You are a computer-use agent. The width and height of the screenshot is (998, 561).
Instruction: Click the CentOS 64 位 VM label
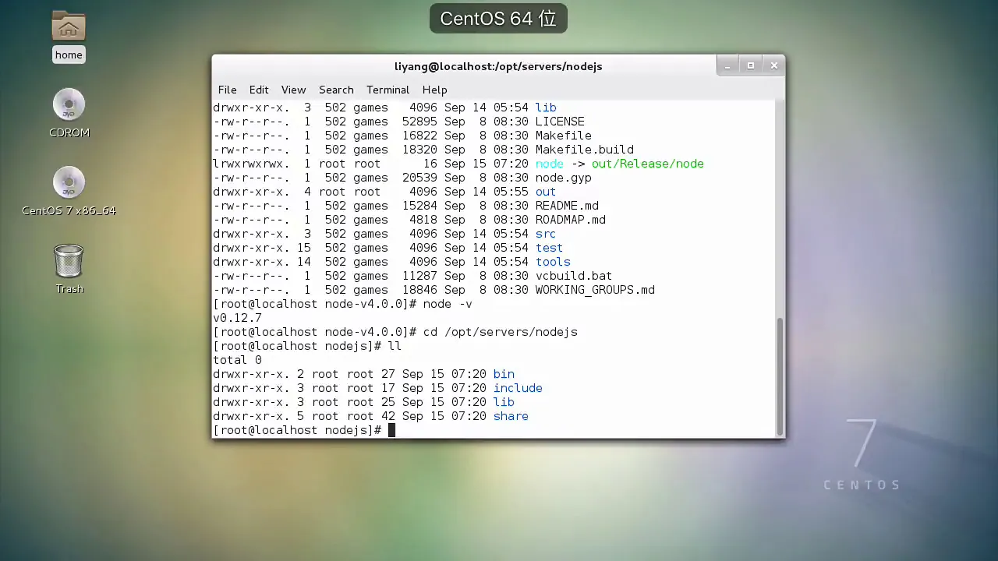498,19
